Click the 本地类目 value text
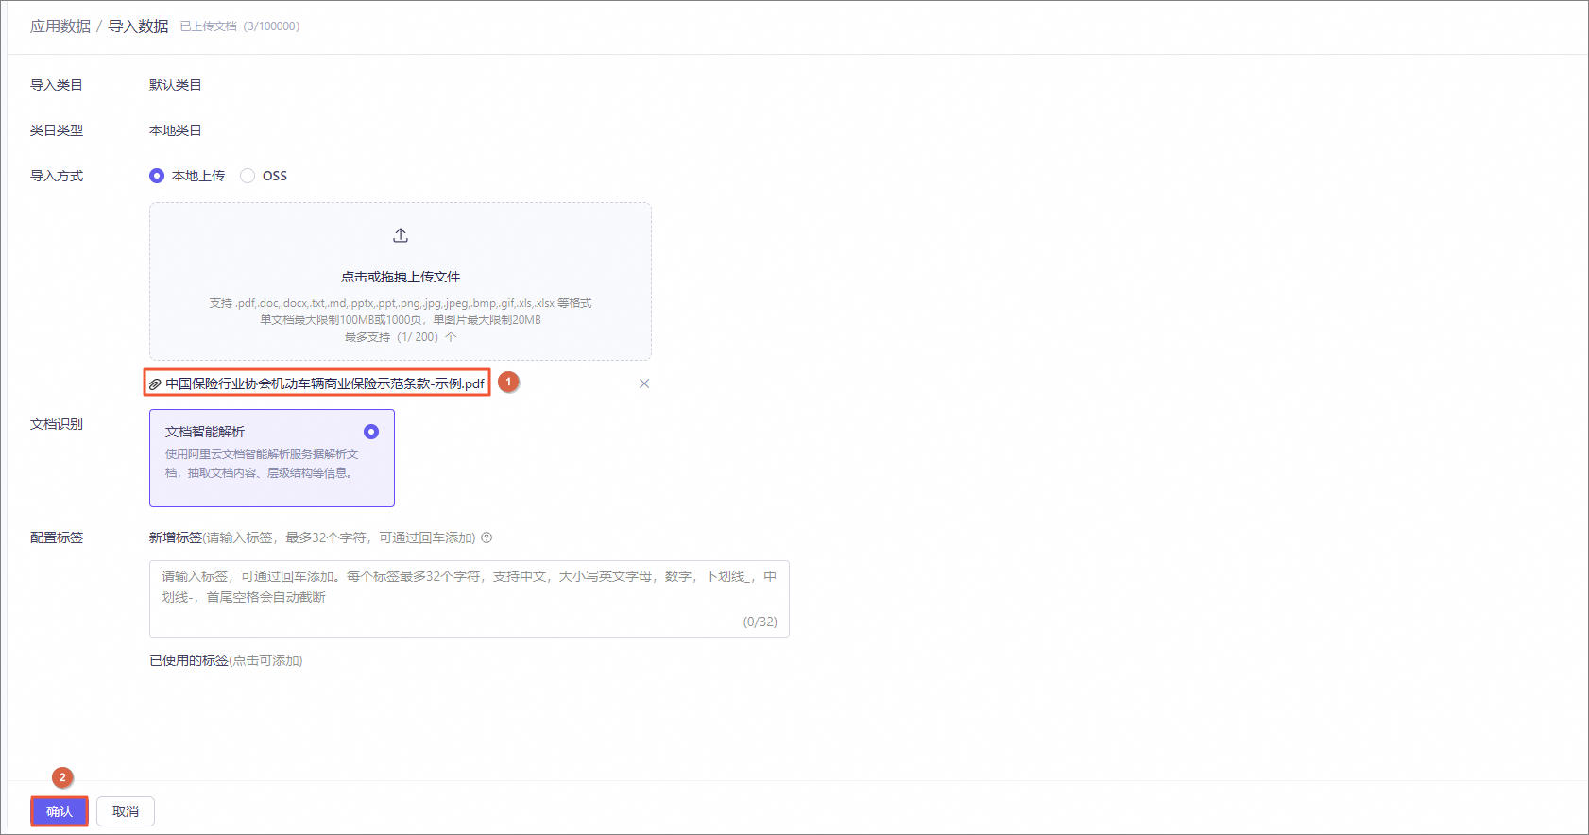 coord(176,130)
